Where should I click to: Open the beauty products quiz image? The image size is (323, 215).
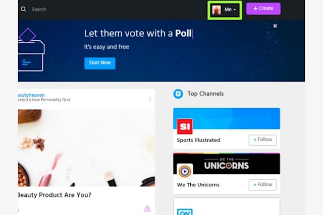point(86,148)
